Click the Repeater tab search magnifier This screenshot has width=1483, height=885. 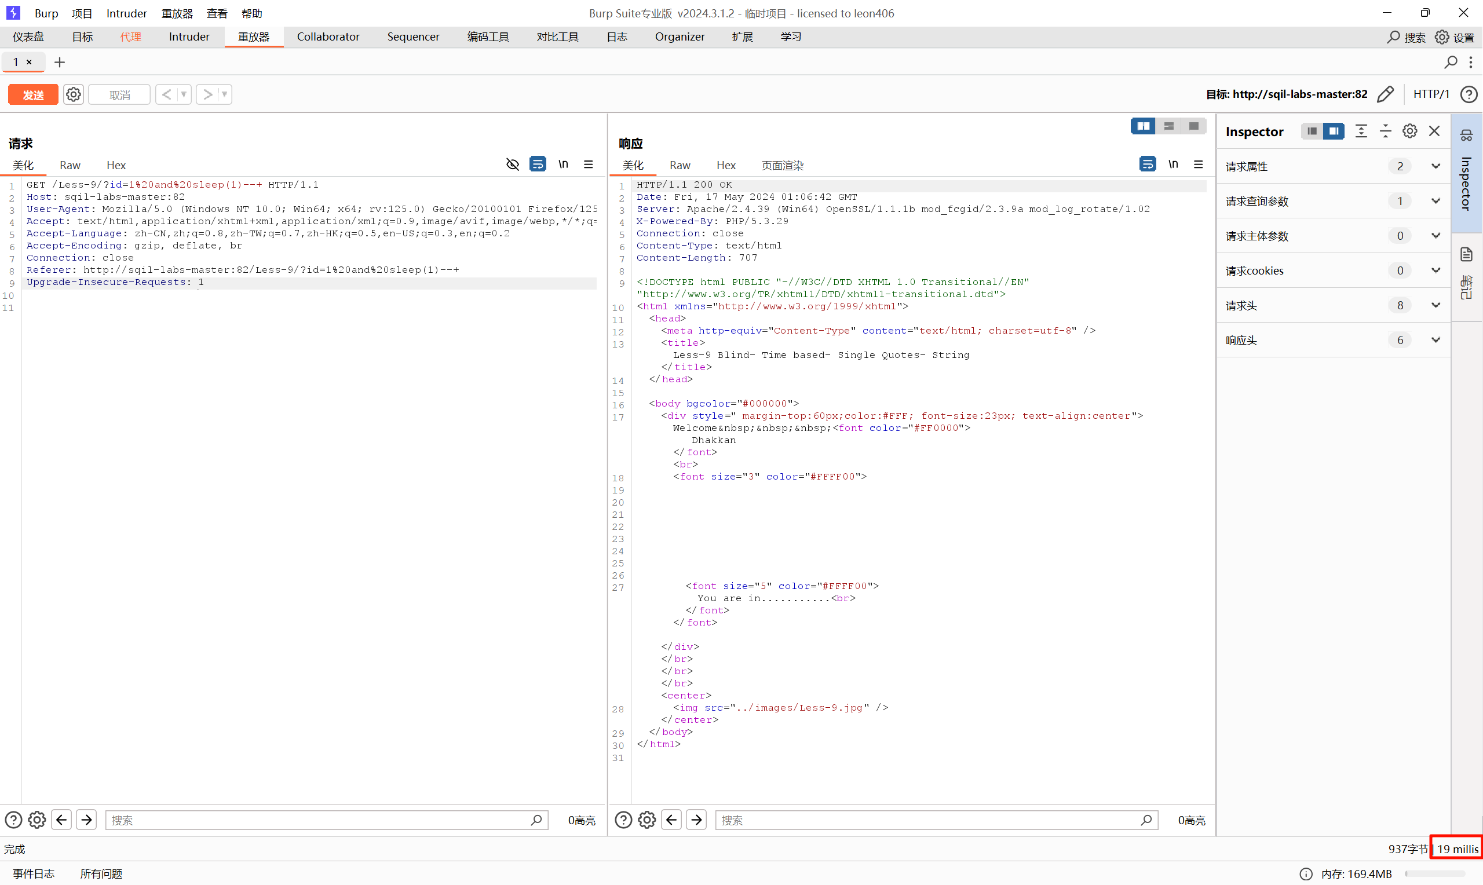1451,62
